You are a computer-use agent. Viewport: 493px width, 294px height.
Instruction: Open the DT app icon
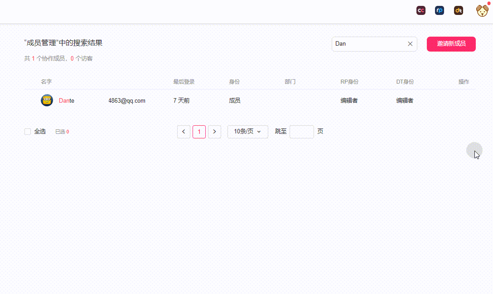click(459, 10)
